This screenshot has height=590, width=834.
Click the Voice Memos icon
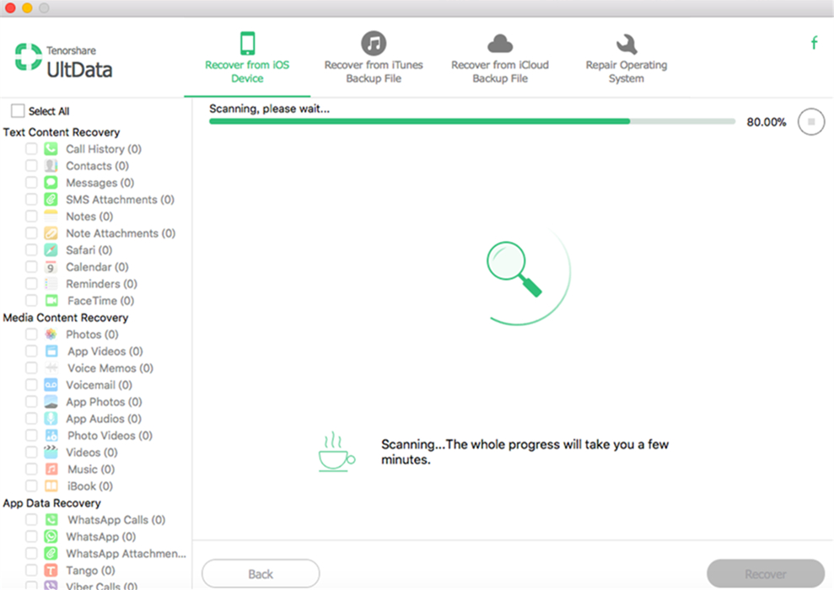(51, 367)
